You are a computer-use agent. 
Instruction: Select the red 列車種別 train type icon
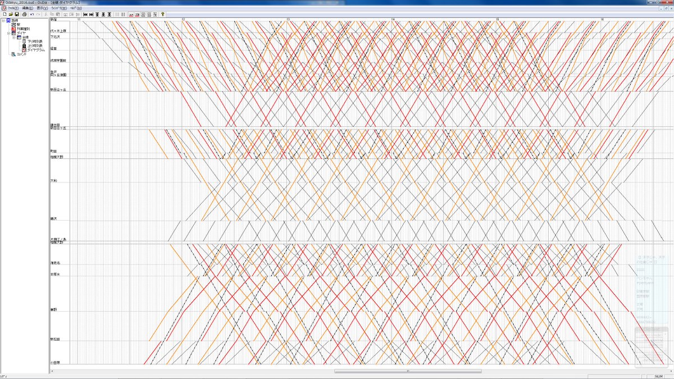[13, 29]
